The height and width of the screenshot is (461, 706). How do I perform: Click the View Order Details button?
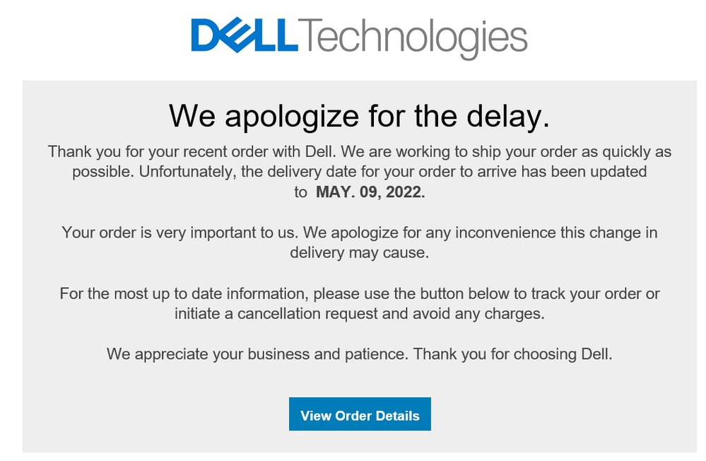(x=360, y=414)
